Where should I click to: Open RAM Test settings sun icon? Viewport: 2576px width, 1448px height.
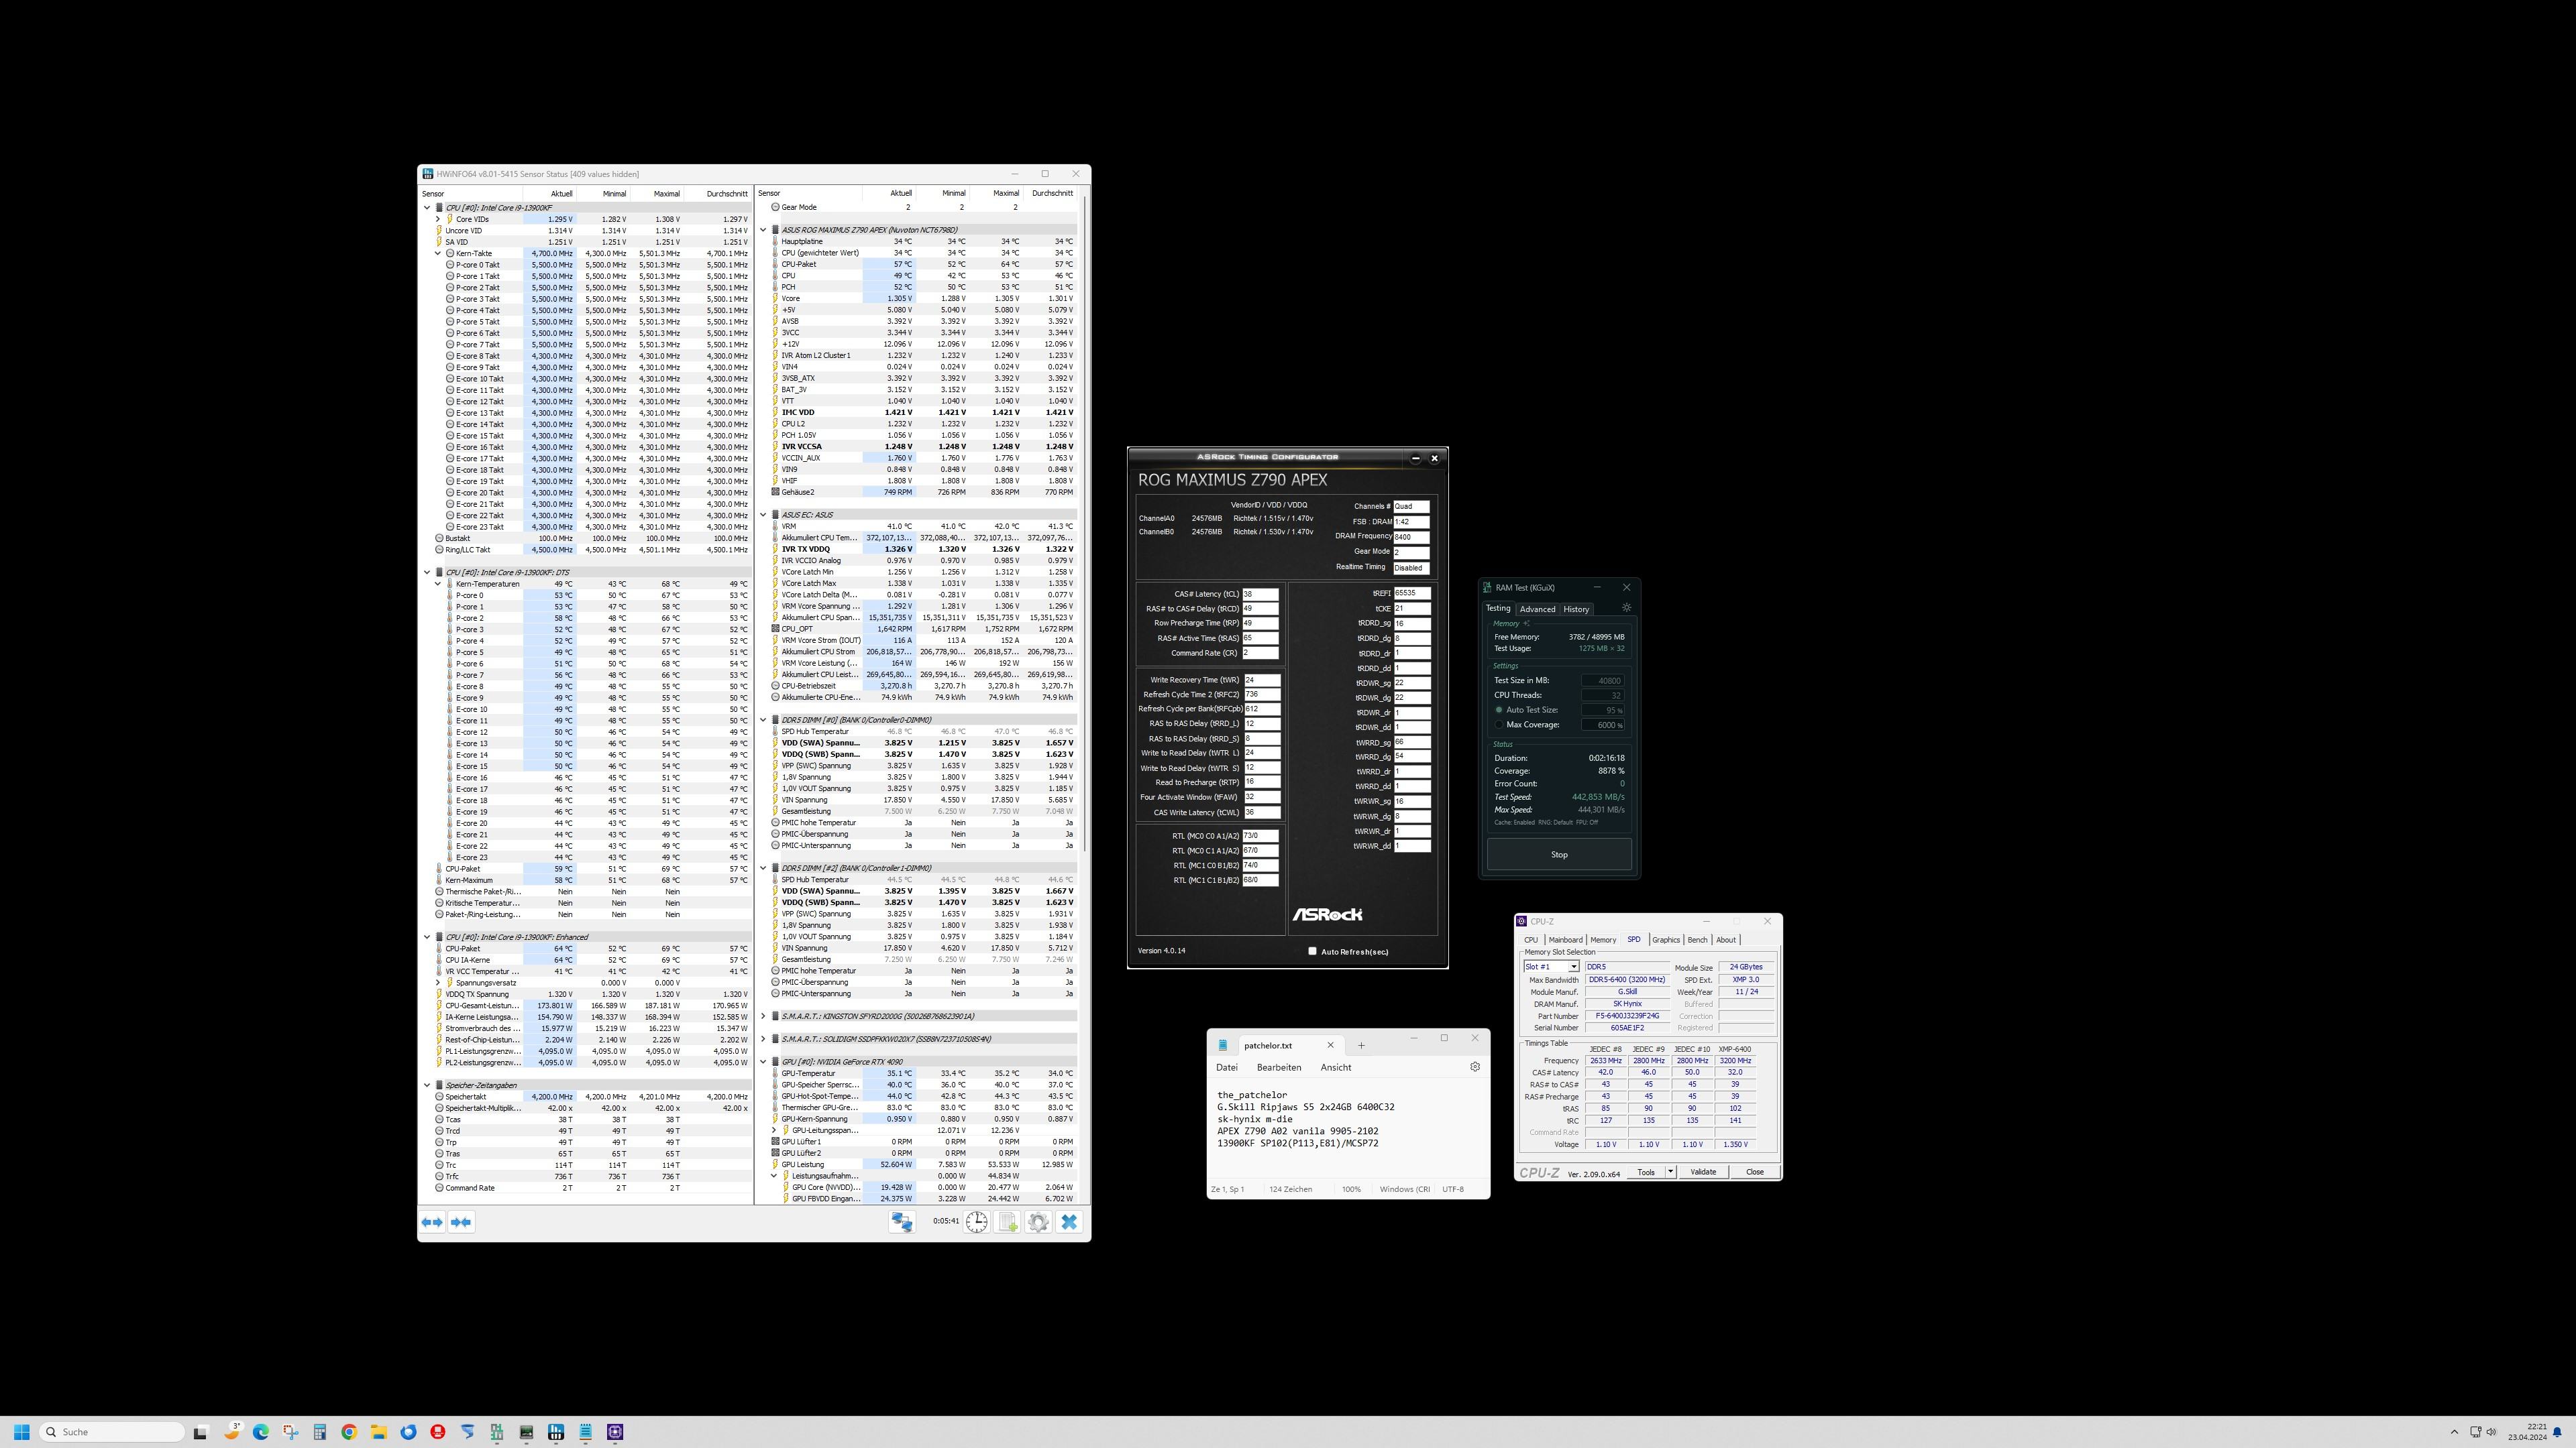[x=1626, y=607]
